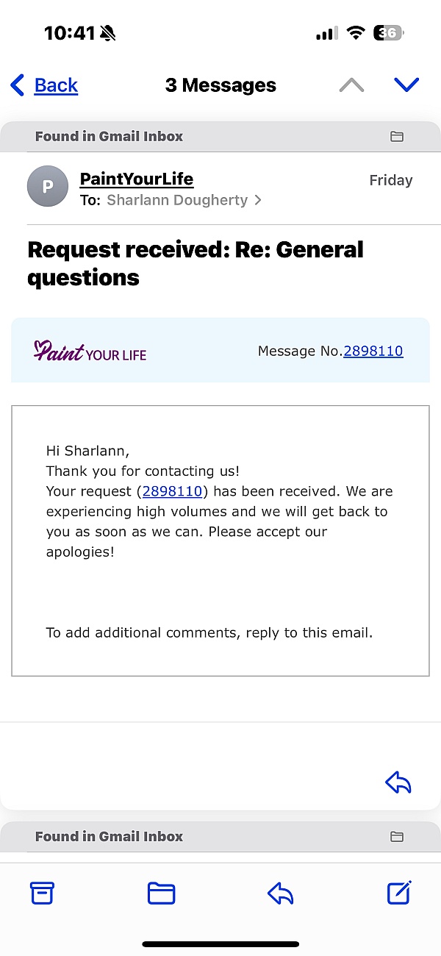Tap the Friday date label
The height and width of the screenshot is (956, 441).
(390, 180)
